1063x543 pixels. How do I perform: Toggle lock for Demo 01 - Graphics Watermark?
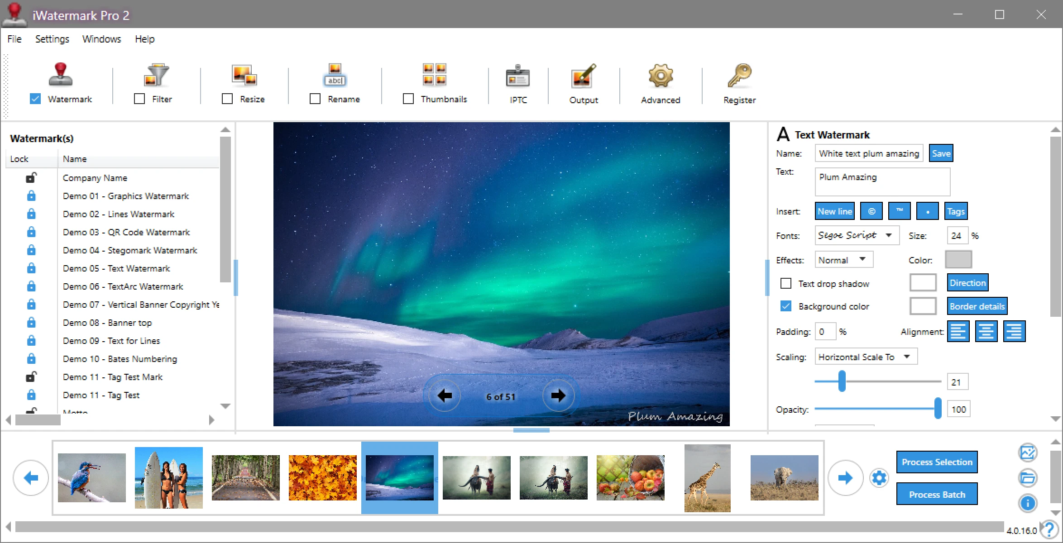point(31,196)
